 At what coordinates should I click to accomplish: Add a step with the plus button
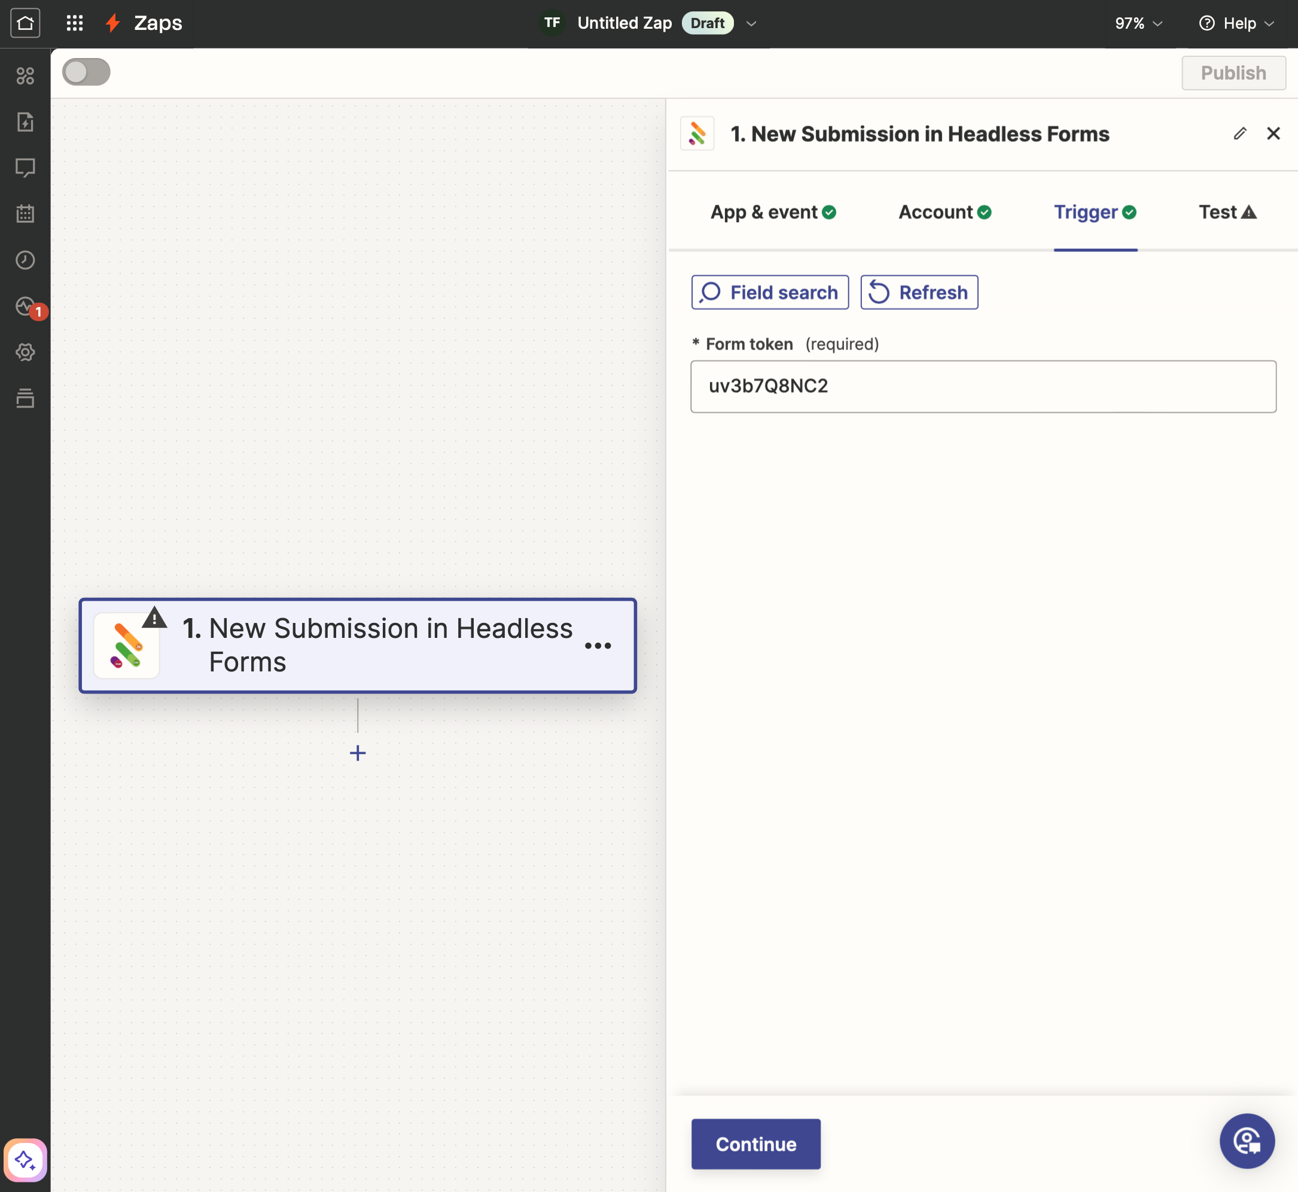click(x=358, y=753)
